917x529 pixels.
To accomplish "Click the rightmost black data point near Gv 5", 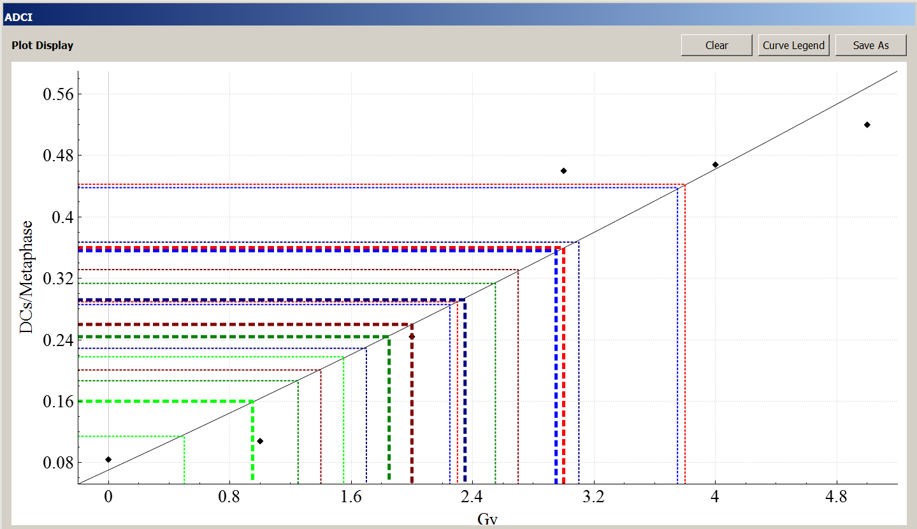I will [867, 125].
